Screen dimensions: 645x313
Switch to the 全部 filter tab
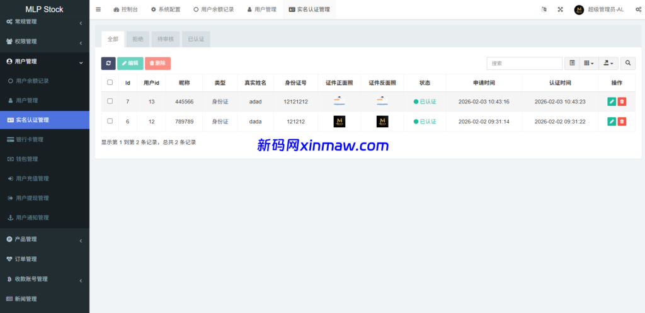point(113,40)
